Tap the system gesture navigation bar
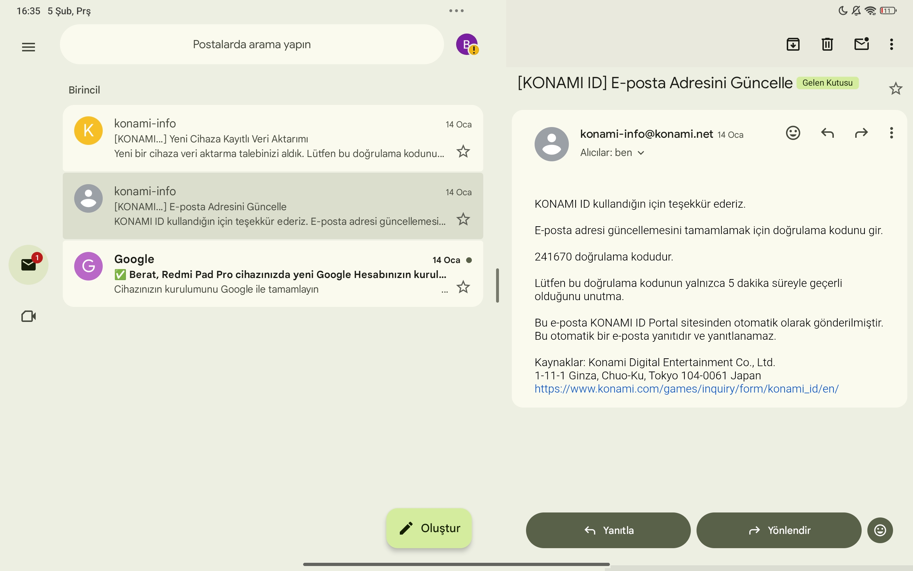Image resolution: width=913 pixels, height=571 pixels. pyautogui.click(x=456, y=564)
